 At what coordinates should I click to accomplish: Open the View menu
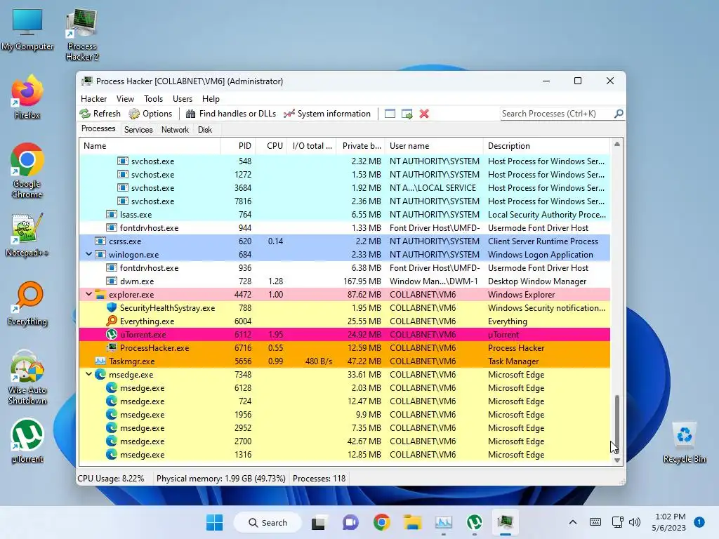coord(125,98)
